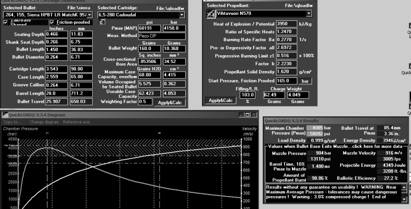
Task: Click the Ratio of Specific Heats field
Action: (x=287, y=32)
